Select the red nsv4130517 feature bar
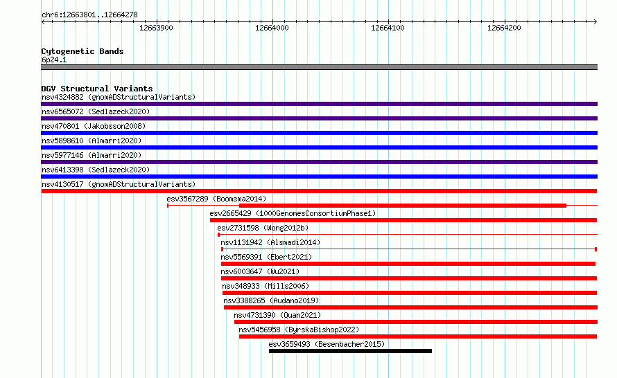Image resolution: width=617 pixels, height=378 pixels. (319, 191)
